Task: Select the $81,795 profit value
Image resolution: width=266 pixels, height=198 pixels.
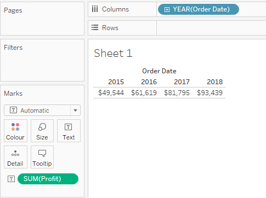Action: 177,93
